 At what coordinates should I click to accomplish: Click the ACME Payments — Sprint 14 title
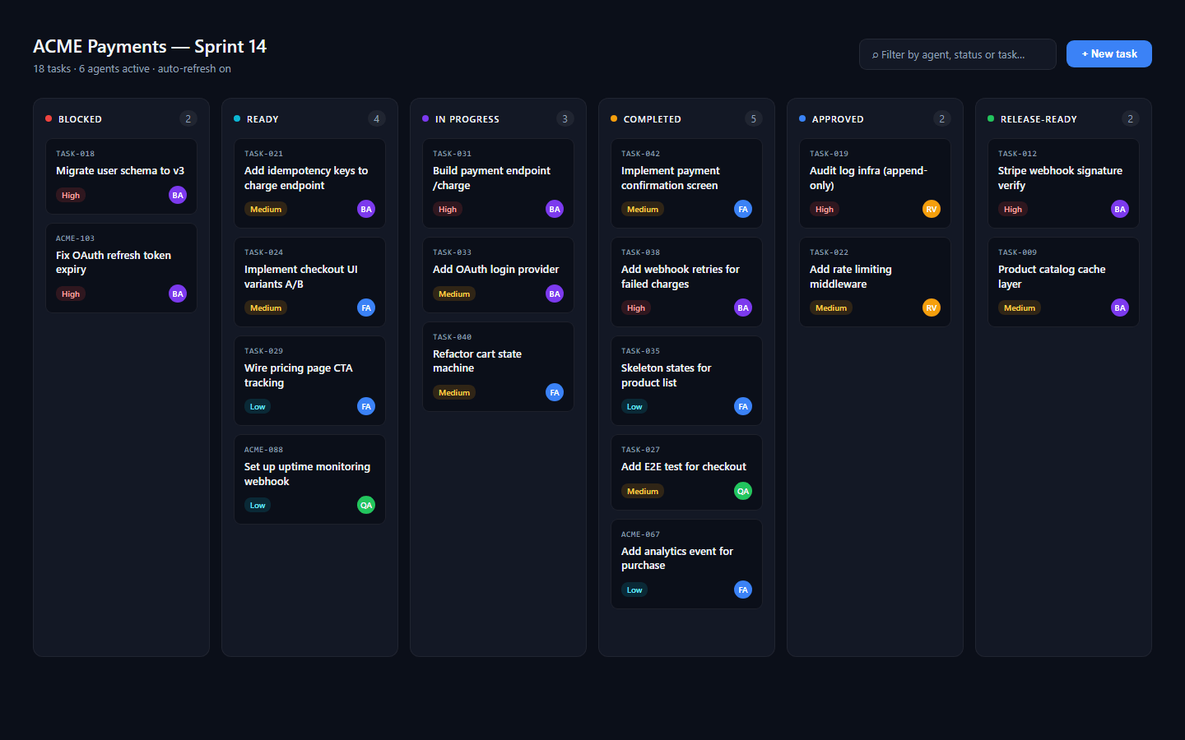click(150, 46)
